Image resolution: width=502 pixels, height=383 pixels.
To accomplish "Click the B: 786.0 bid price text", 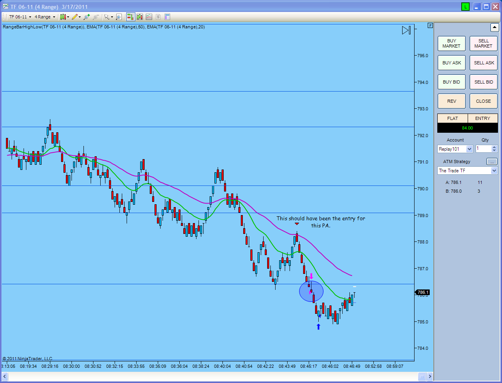I will click(453, 191).
